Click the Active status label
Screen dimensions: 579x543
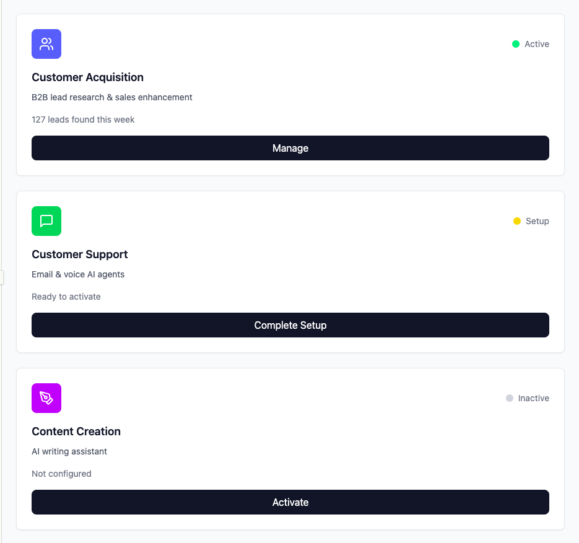click(x=537, y=44)
